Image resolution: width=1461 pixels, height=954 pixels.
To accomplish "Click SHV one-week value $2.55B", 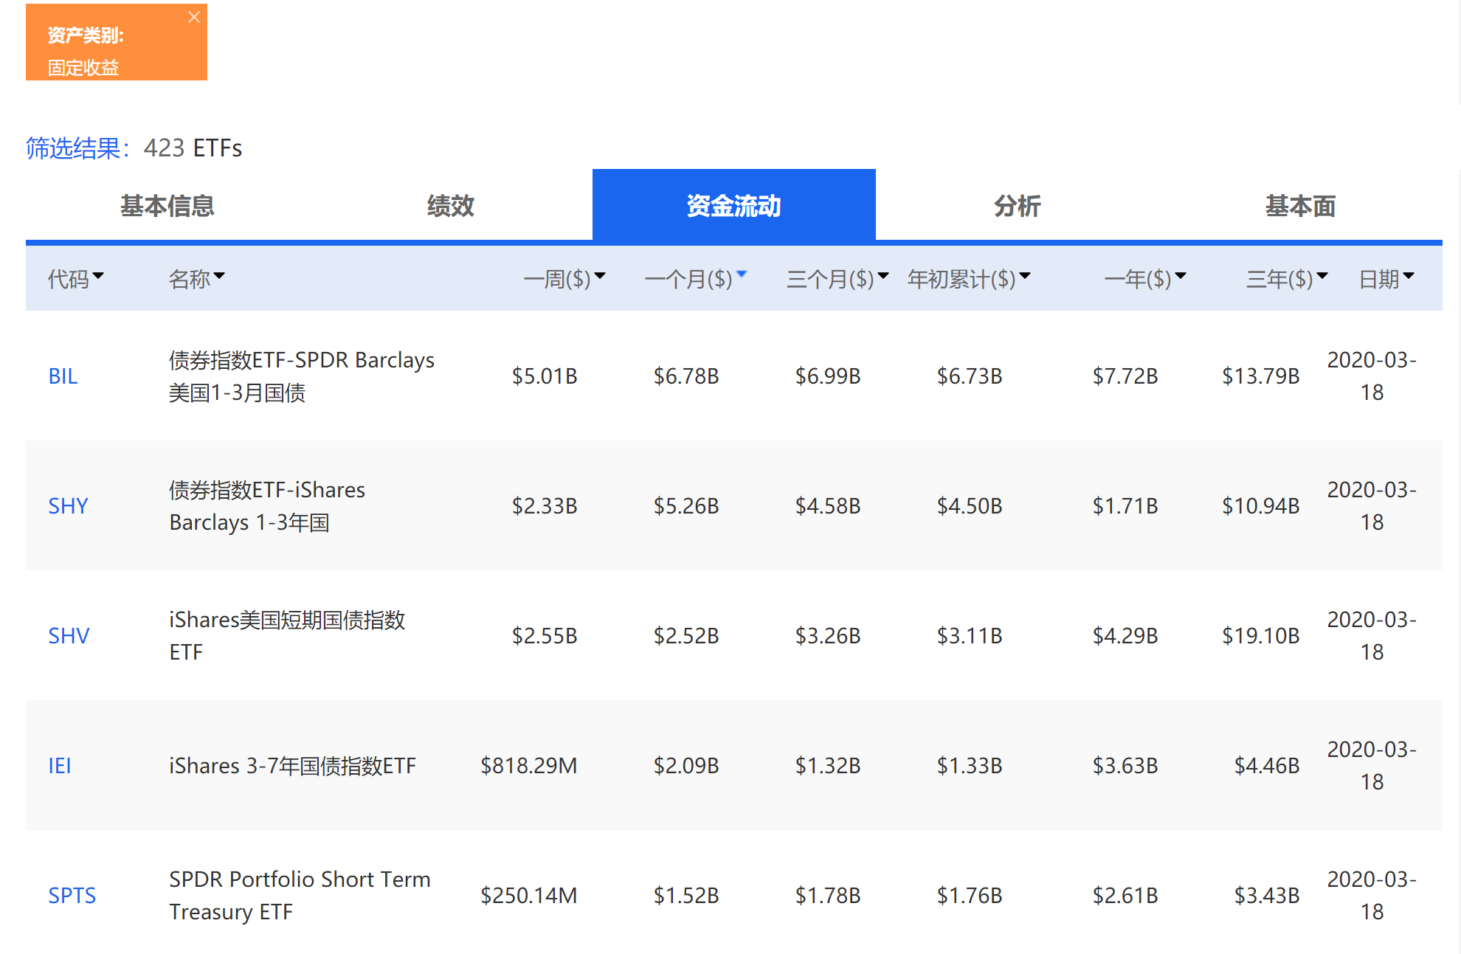I will pos(545,636).
